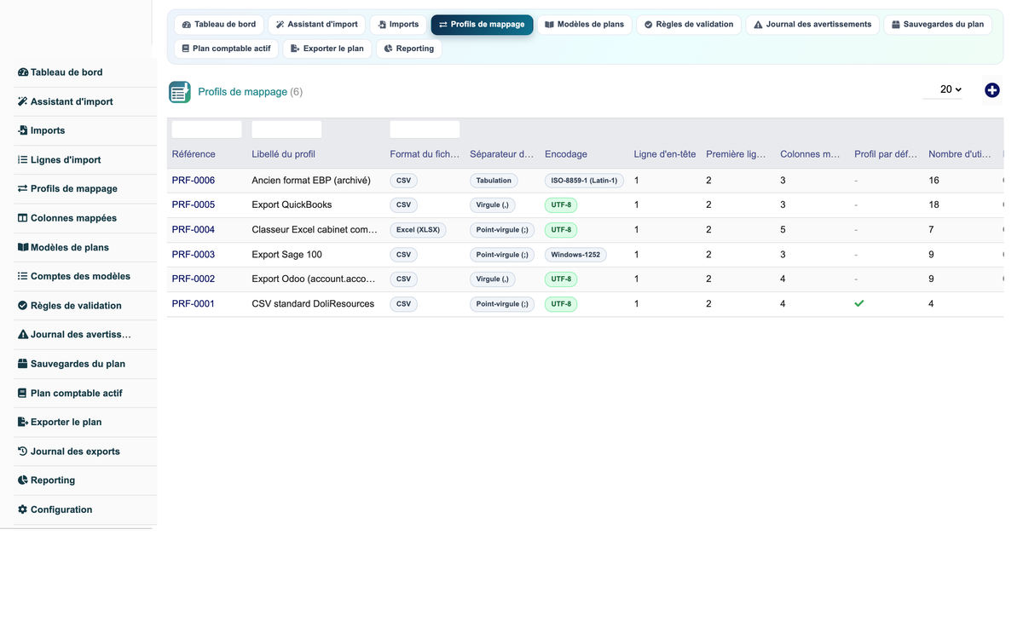1023x633 pixels.
Task: Click CSV standard DoliResources label
Action: [x=313, y=303]
